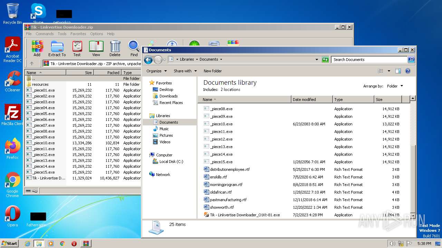This screenshot has width=442, height=248.
Task: Expand the address bar history dropdown
Action: point(317,60)
